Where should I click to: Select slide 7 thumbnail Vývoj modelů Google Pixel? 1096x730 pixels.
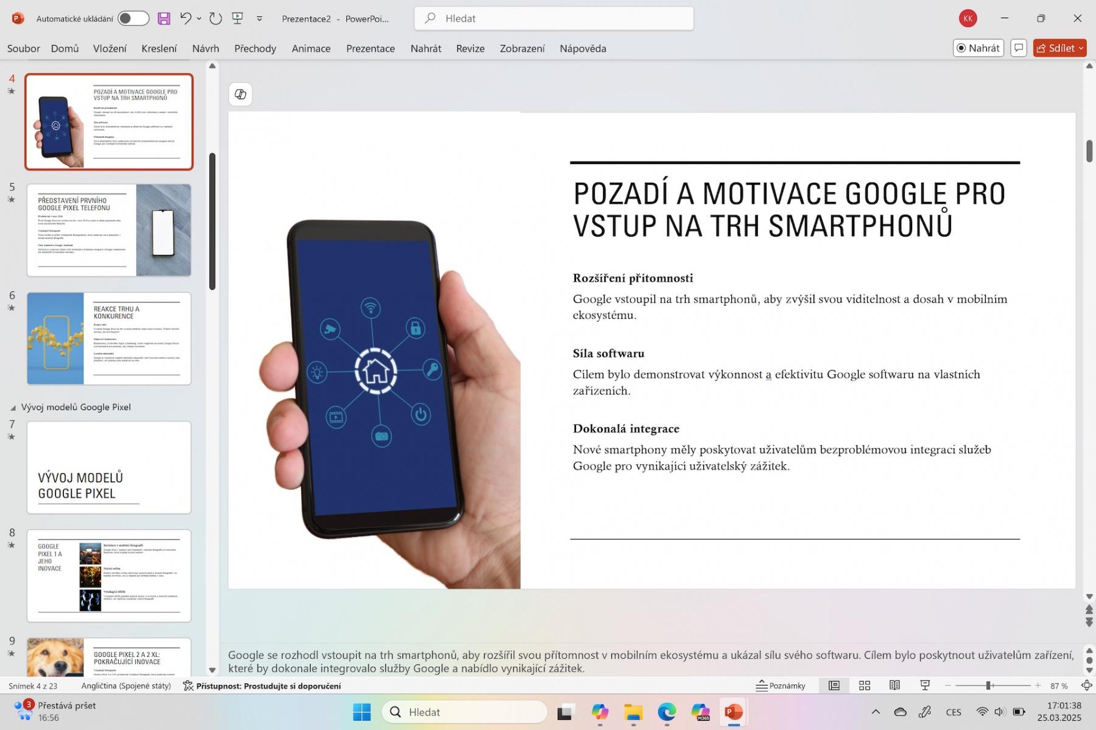coord(109,467)
